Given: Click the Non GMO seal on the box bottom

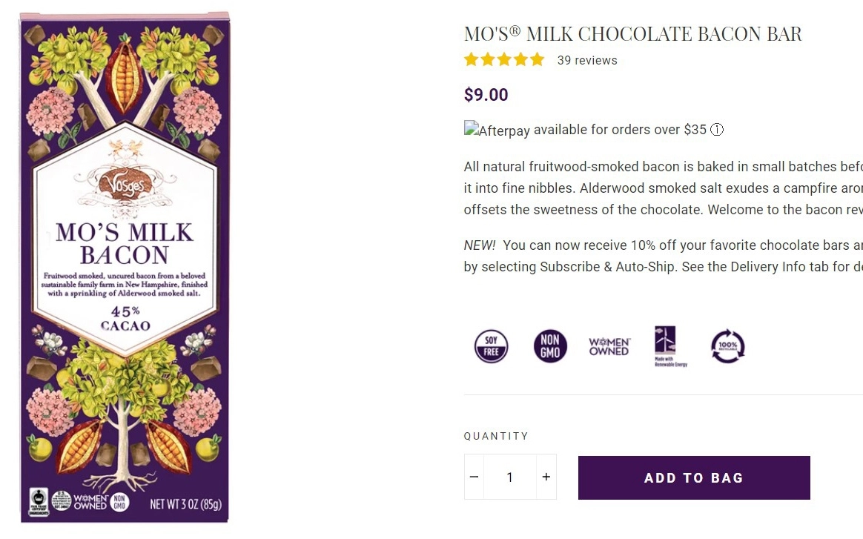Looking at the screenshot, I should pyautogui.click(x=119, y=502).
